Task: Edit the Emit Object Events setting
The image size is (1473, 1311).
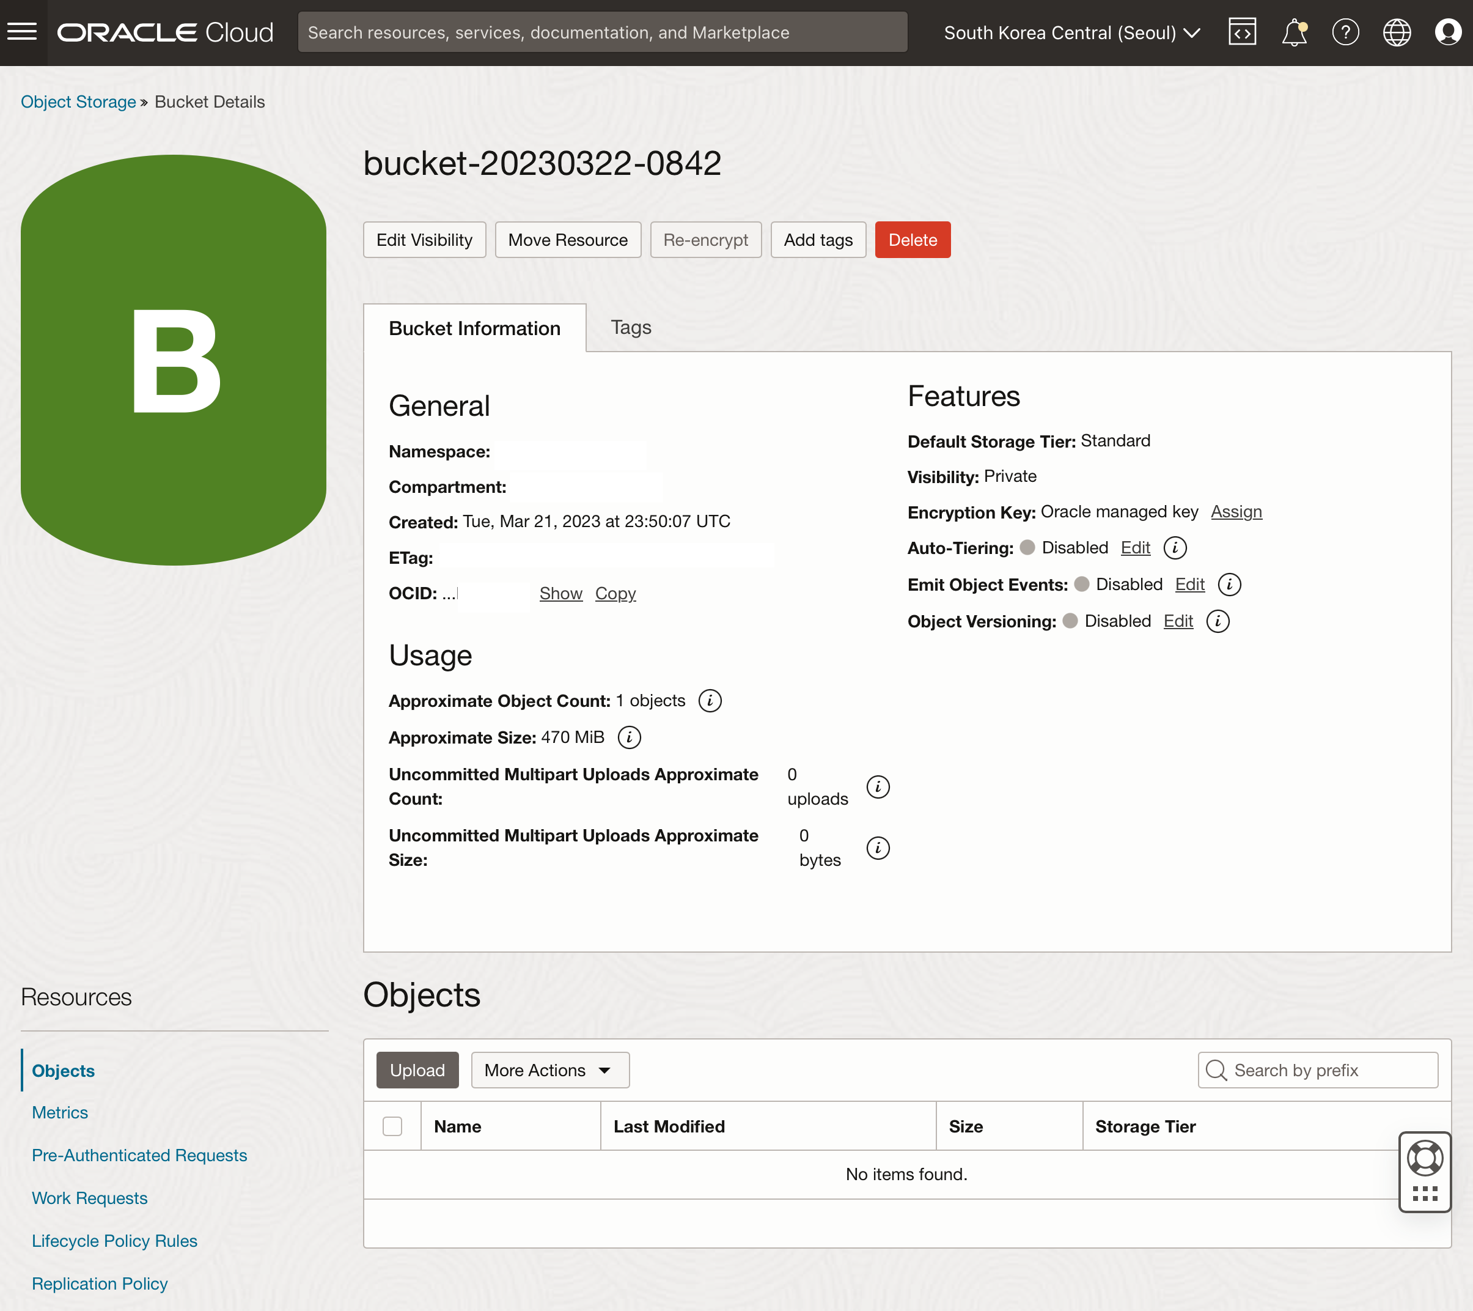Action: click(1189, 585)
